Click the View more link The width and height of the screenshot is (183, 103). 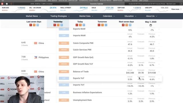point(175,9)
